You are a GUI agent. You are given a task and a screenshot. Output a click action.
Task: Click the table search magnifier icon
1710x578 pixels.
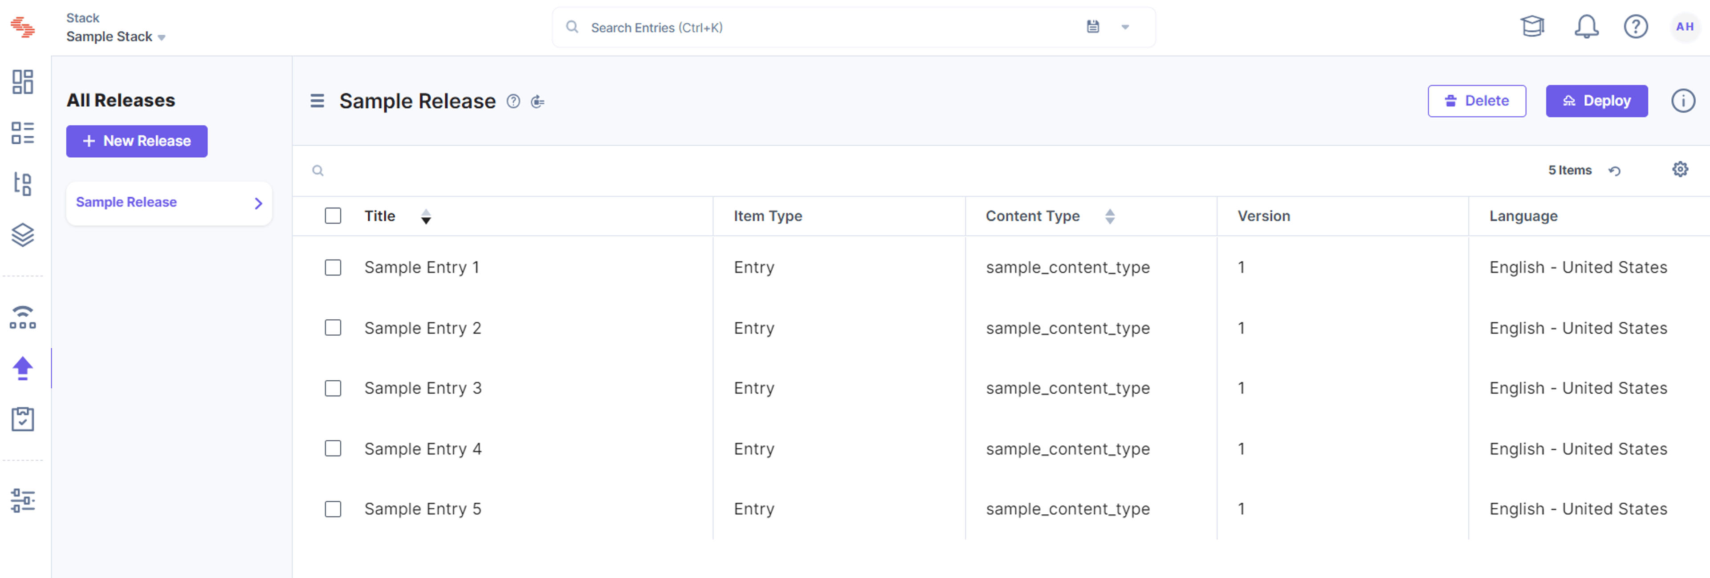(x=318, y=171)
